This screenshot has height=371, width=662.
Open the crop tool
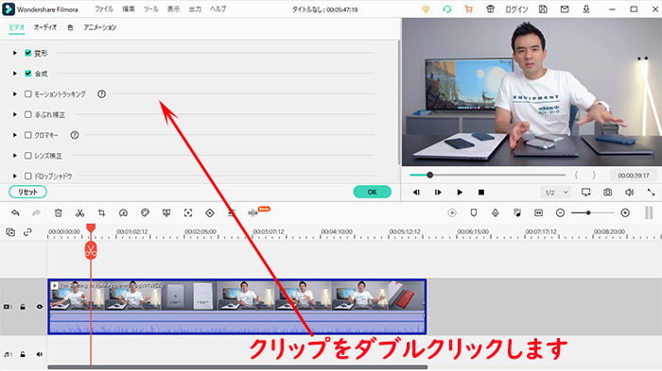point(102,213)
